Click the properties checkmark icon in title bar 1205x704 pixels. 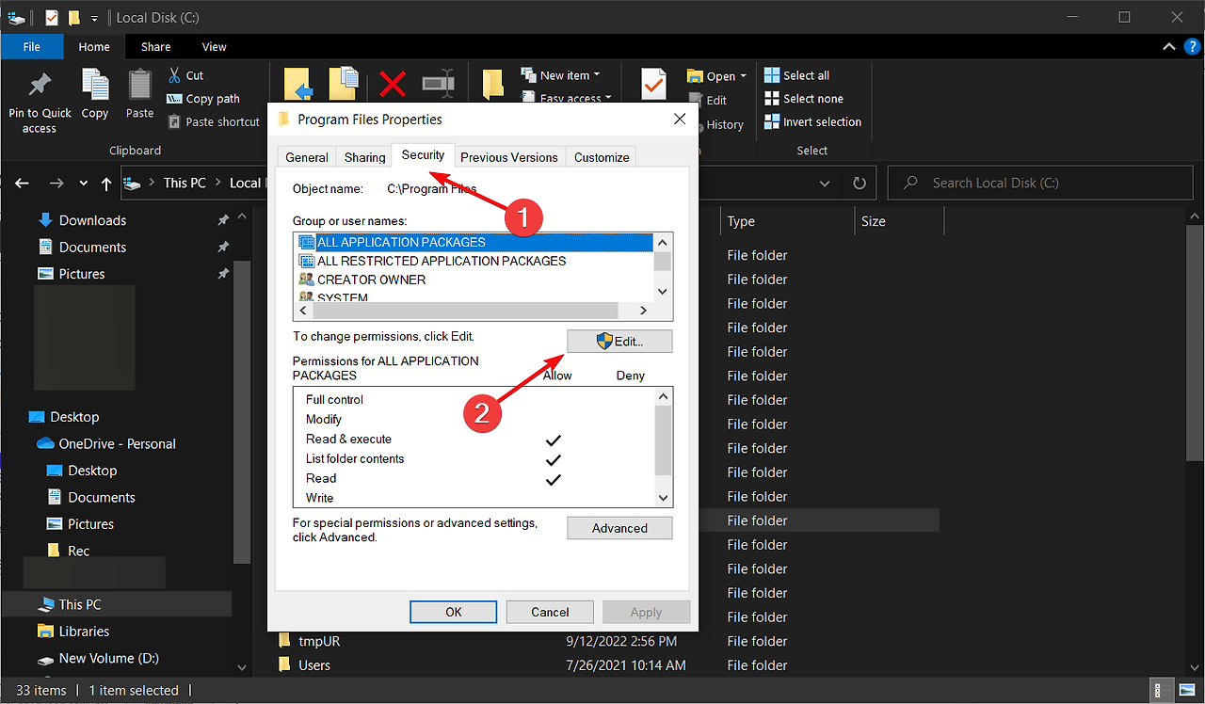[x=52, y=17]
